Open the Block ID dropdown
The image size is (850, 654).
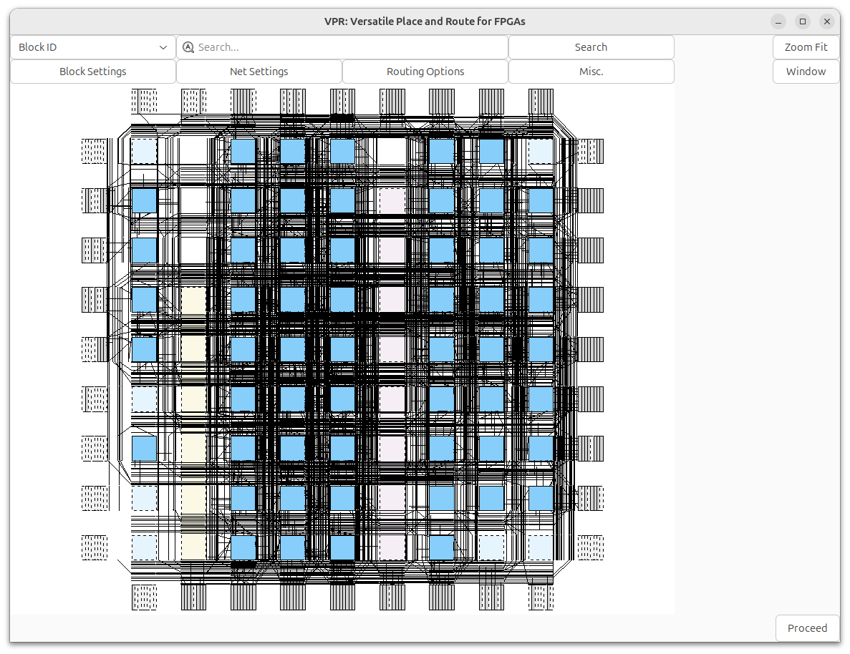(x=93, y=47)
